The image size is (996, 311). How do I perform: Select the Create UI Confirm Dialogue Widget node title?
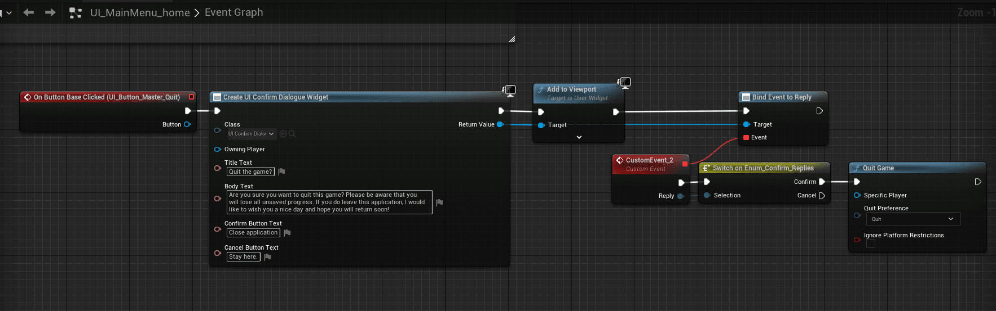pos(276,97)
